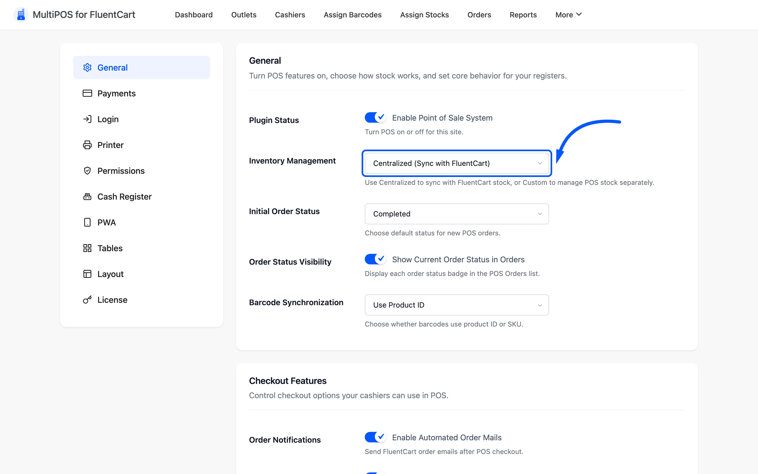
Task: Open the Reports page
Action: (523, 15)
